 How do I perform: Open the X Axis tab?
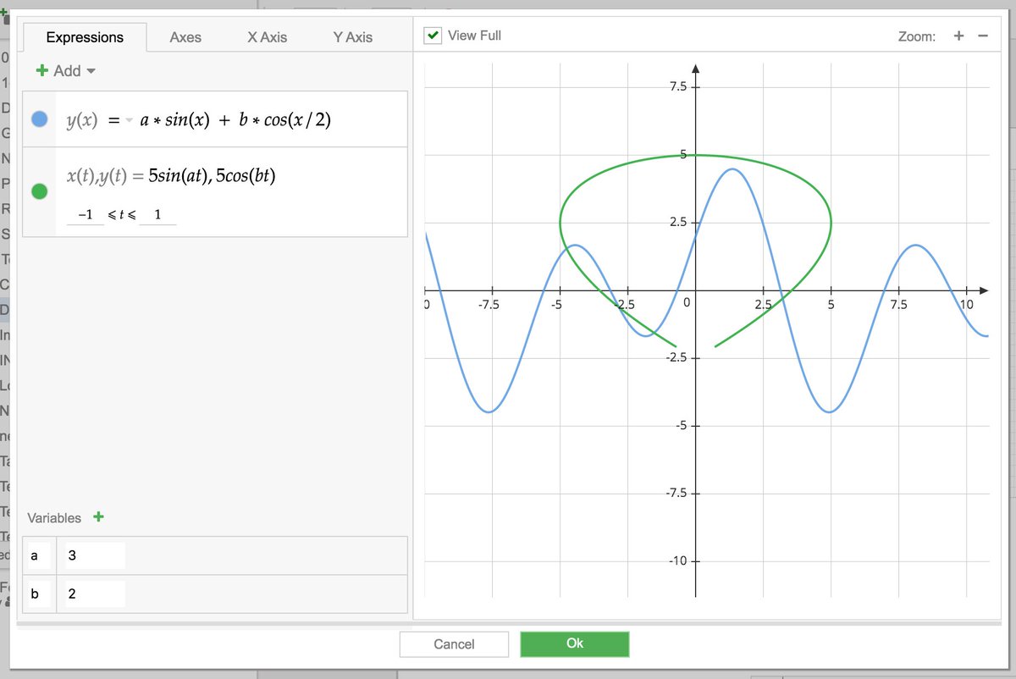[x=267, y=37]
